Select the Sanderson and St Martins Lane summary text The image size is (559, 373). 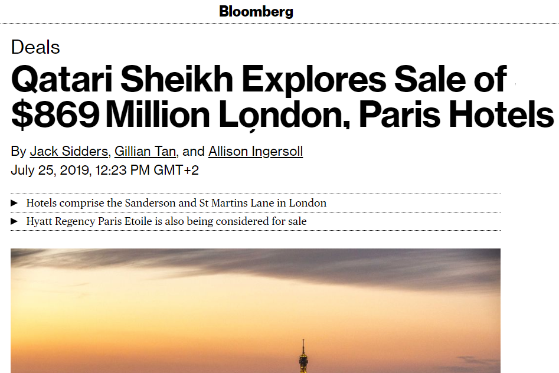click(x=176, y=203)
